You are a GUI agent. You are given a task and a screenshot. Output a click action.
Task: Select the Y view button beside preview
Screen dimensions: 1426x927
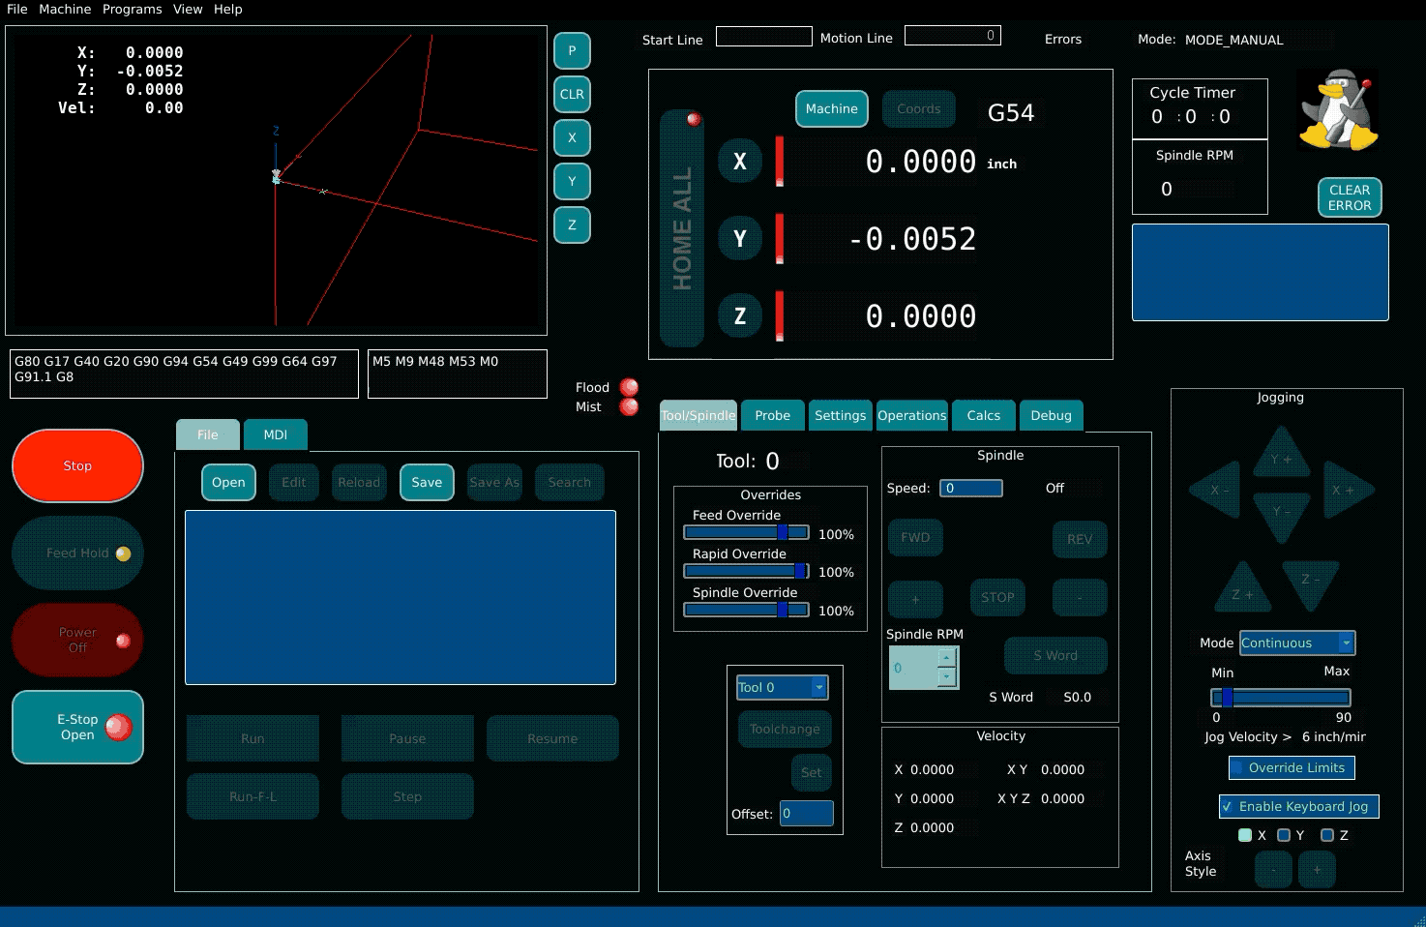(572, 182)
